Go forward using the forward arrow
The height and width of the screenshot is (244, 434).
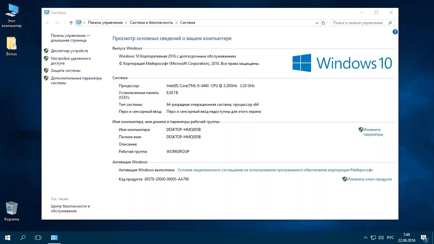(57, 23)
